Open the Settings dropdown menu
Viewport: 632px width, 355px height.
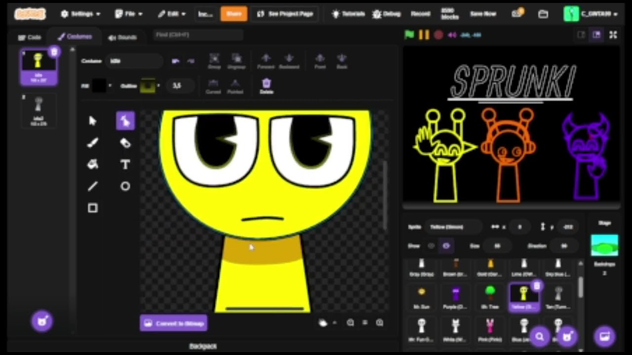pyautogui.click(x=80, y=14)
